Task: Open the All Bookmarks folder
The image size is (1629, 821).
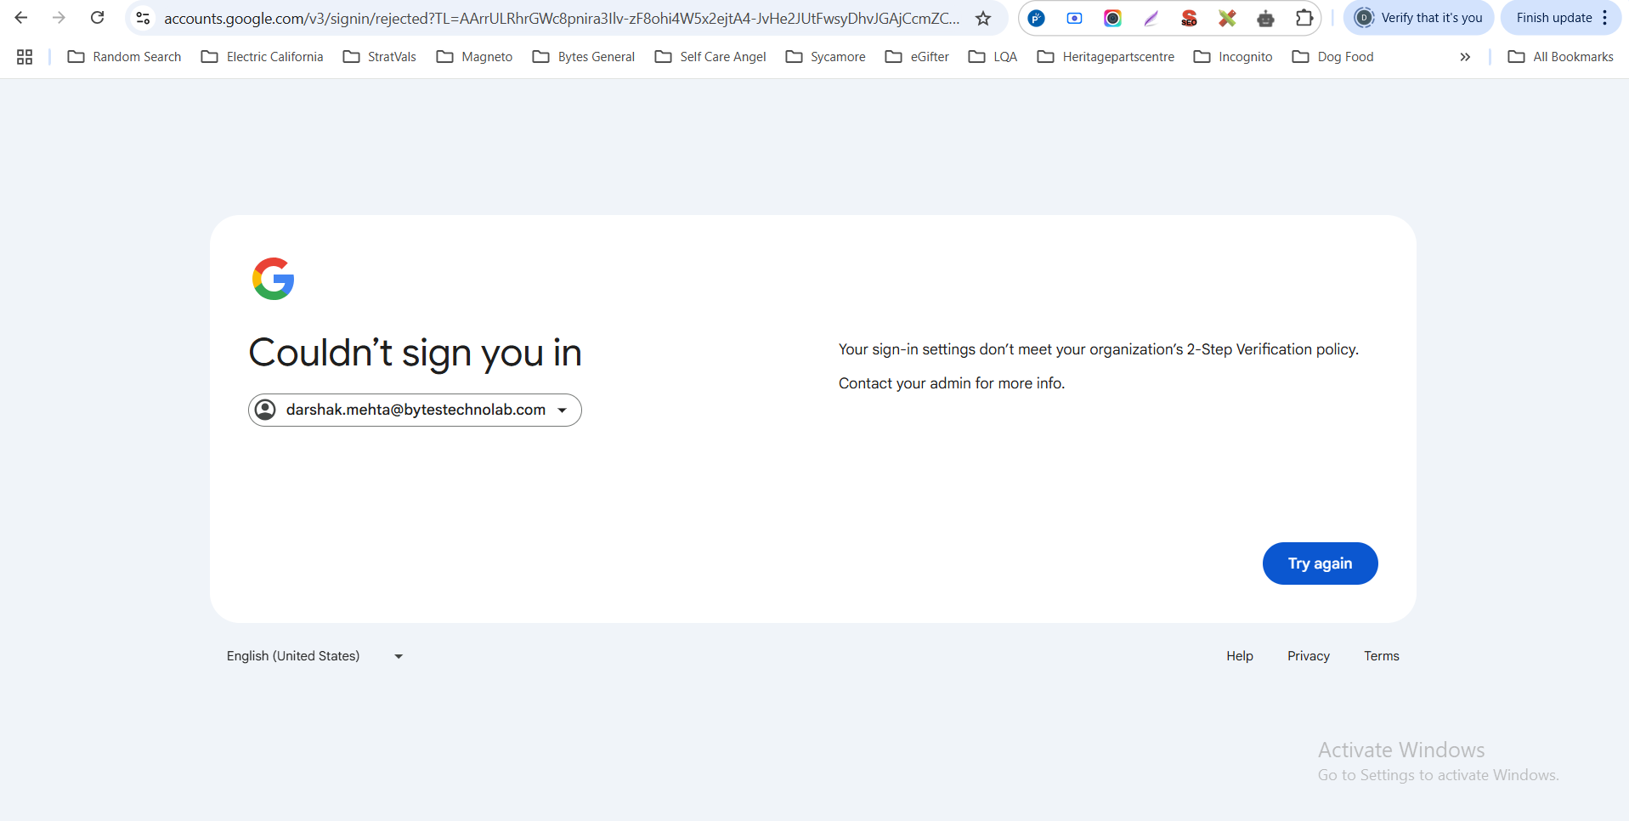Action: pos(1561,57)
